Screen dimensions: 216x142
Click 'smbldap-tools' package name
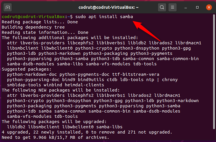tap(24, 85)
